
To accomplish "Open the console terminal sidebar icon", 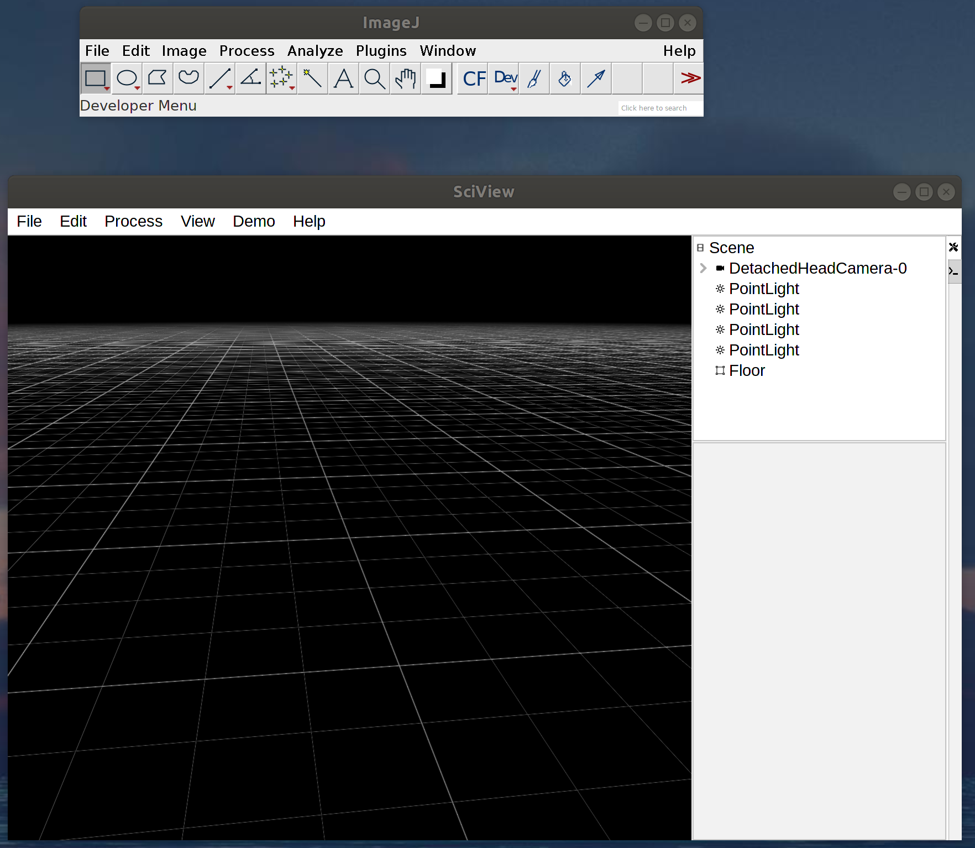I will point(953,271).
